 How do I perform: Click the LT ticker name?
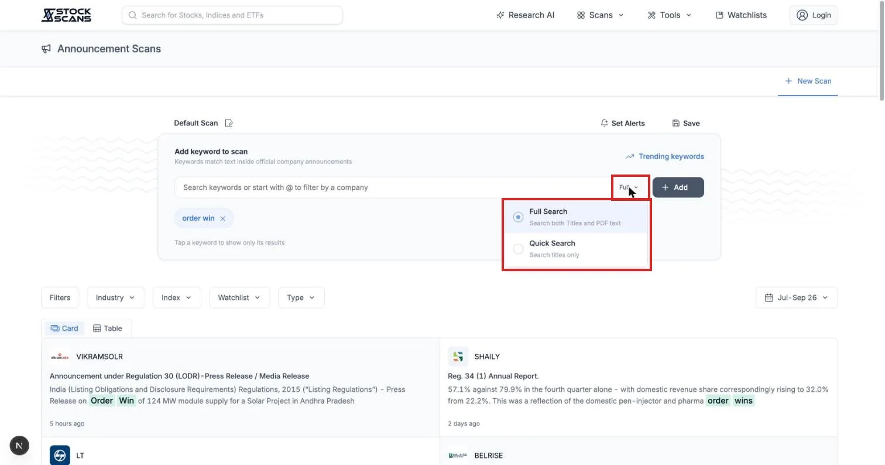tap(80, 456)
